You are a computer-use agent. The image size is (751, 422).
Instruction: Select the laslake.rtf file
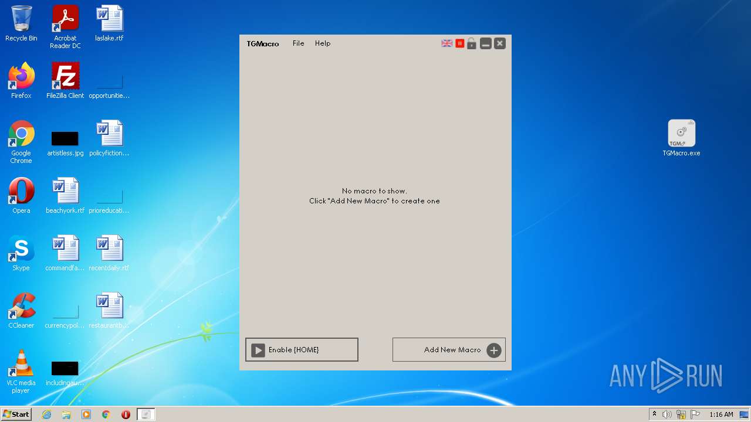109,23
